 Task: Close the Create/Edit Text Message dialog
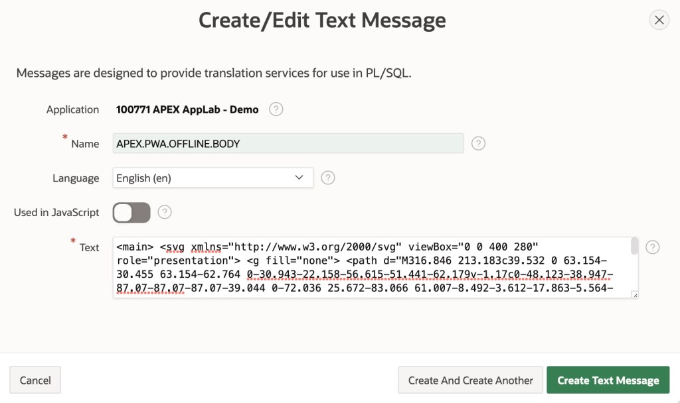tap(659, 20)
